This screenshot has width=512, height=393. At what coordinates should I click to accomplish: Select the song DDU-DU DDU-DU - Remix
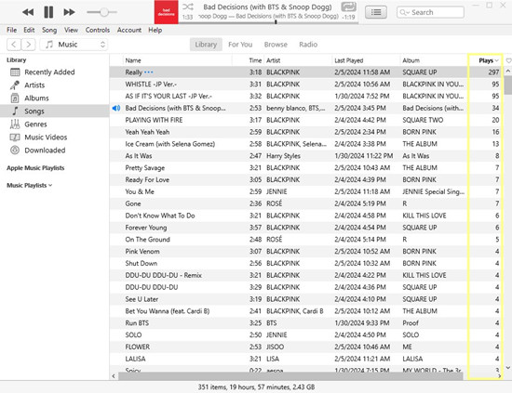(164, 275)
